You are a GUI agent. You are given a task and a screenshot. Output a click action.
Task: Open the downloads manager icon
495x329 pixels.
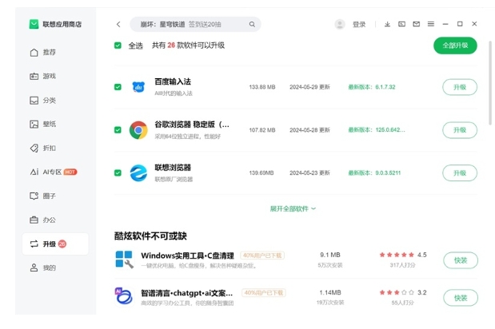coord(387,24)
